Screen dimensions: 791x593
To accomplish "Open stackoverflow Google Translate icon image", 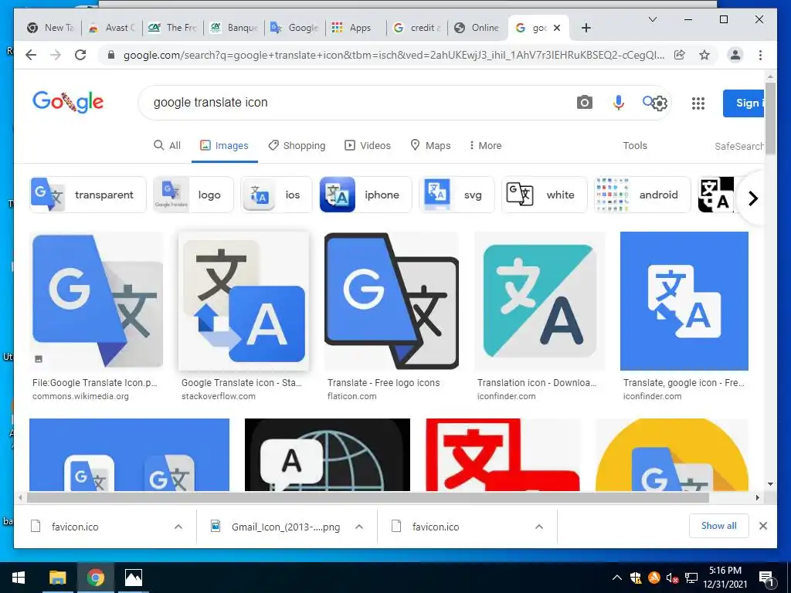I will point(243,301).
